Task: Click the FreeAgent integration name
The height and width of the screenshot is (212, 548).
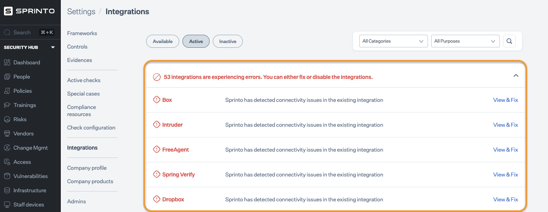Action: (x=176, y=150)
